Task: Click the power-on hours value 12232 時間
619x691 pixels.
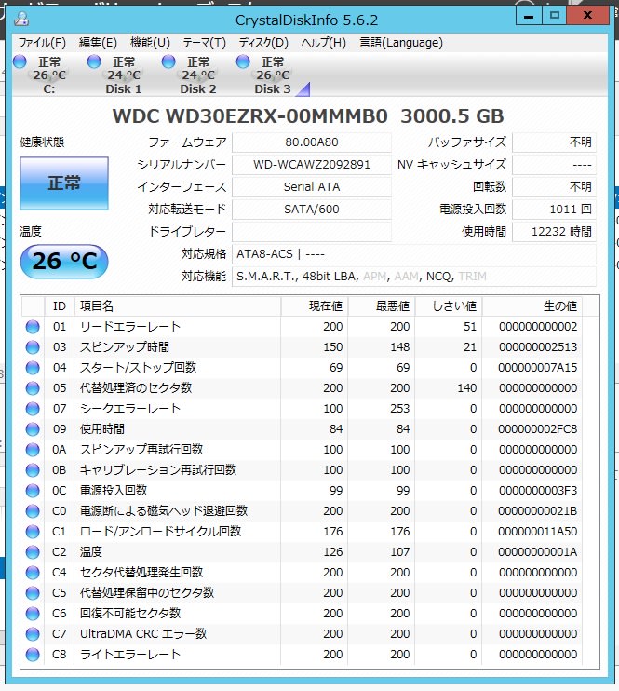Action: [554, 232]
